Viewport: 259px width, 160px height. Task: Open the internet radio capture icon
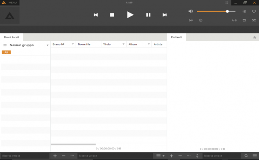point(190,20)
